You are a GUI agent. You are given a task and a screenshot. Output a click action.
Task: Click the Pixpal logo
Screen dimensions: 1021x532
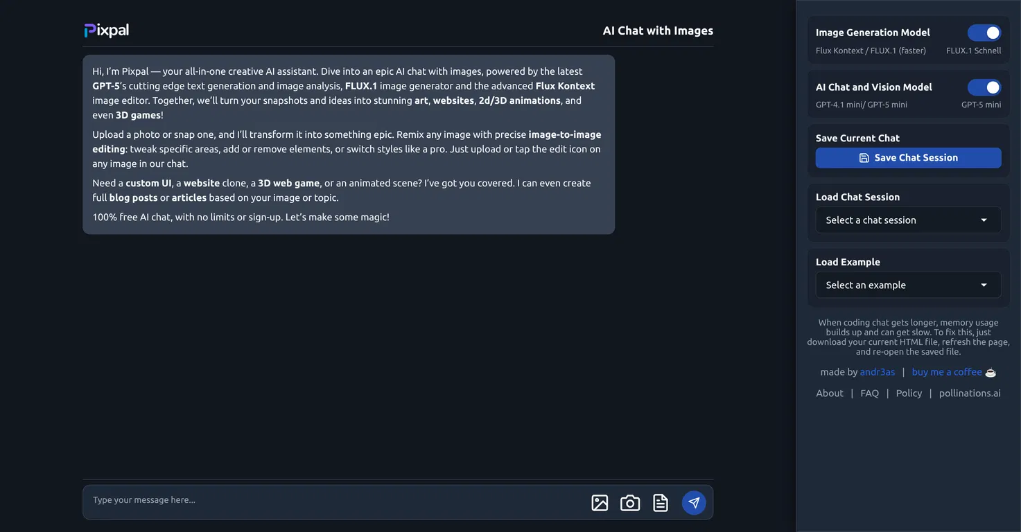[x=107, y=30]
